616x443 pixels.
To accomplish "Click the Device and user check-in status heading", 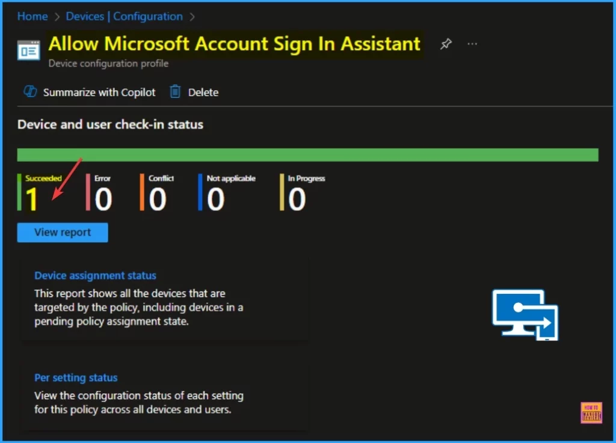I will tap(111, 124).
